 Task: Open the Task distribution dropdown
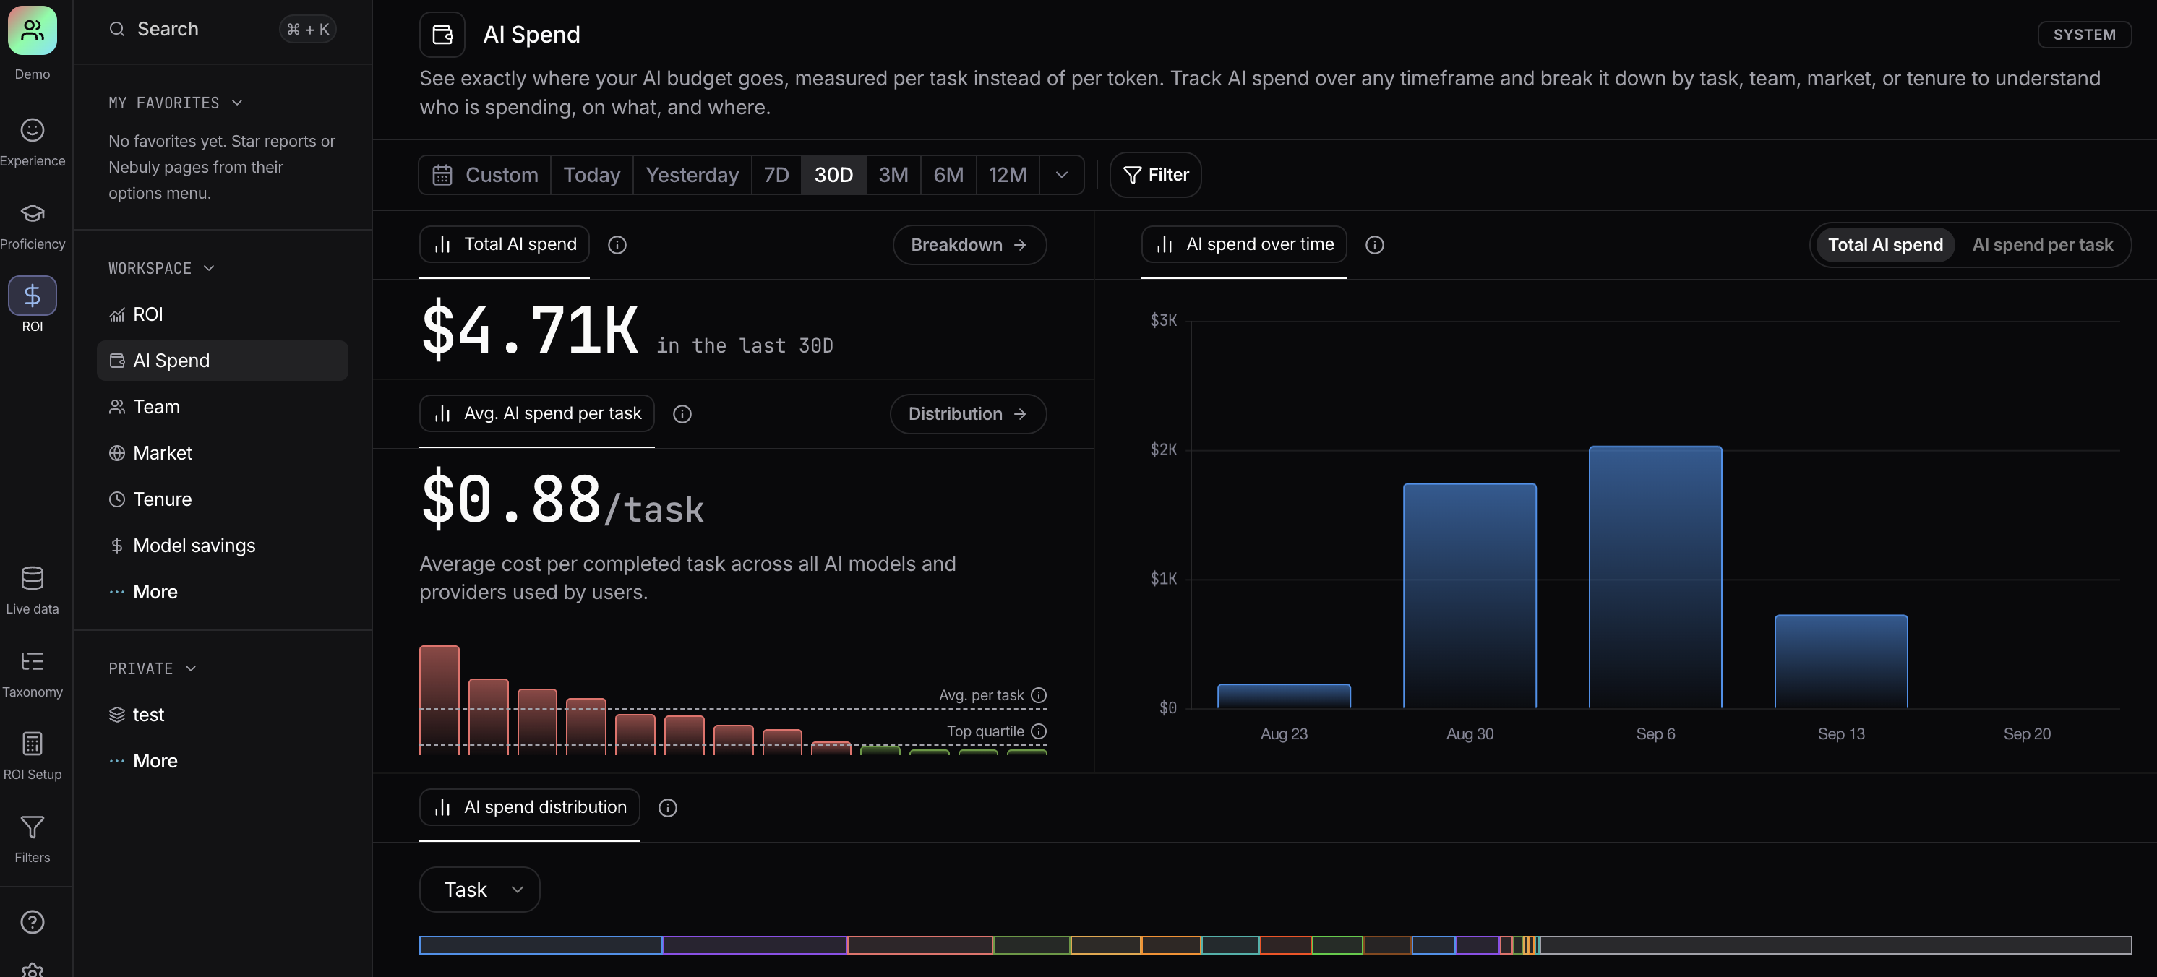click(x=479, y=889)
